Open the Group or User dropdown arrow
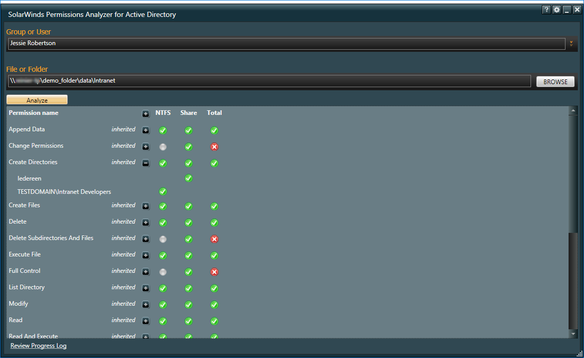The width and height of the screenshot is (584, 358). [571, 44]
